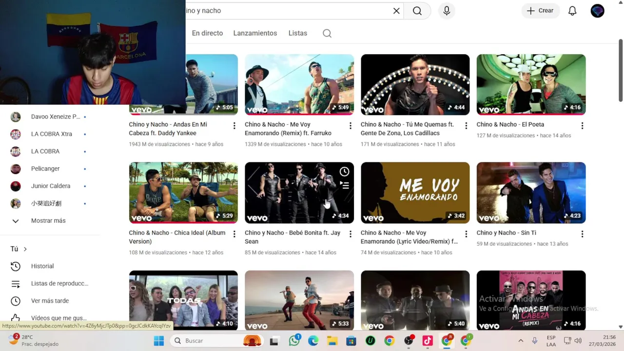Open the 'Sin Ti' video thumbnail
This screenshot has width=624, height=351.
click(531, 193)
